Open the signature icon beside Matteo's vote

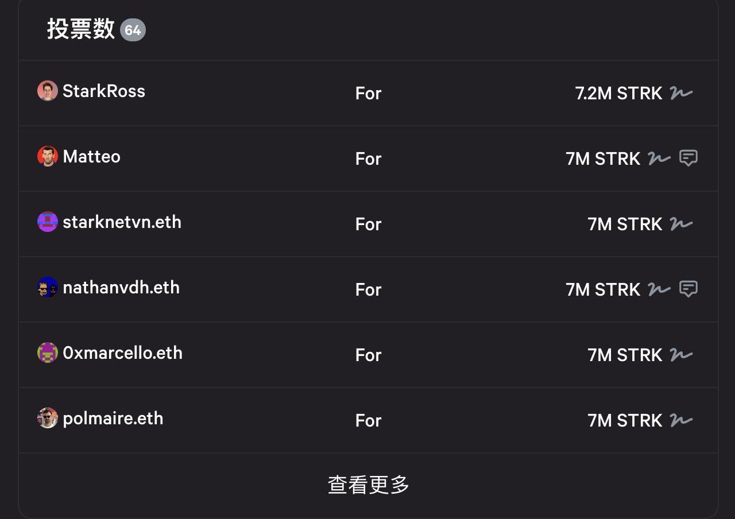[659, 158]
